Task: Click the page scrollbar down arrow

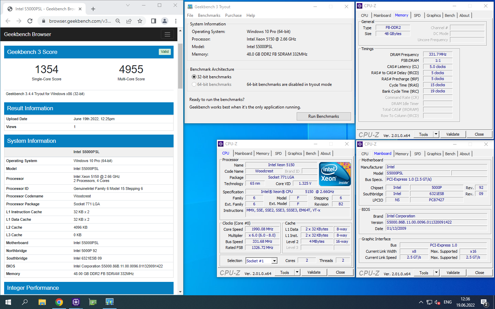Action: pos(180,292)
